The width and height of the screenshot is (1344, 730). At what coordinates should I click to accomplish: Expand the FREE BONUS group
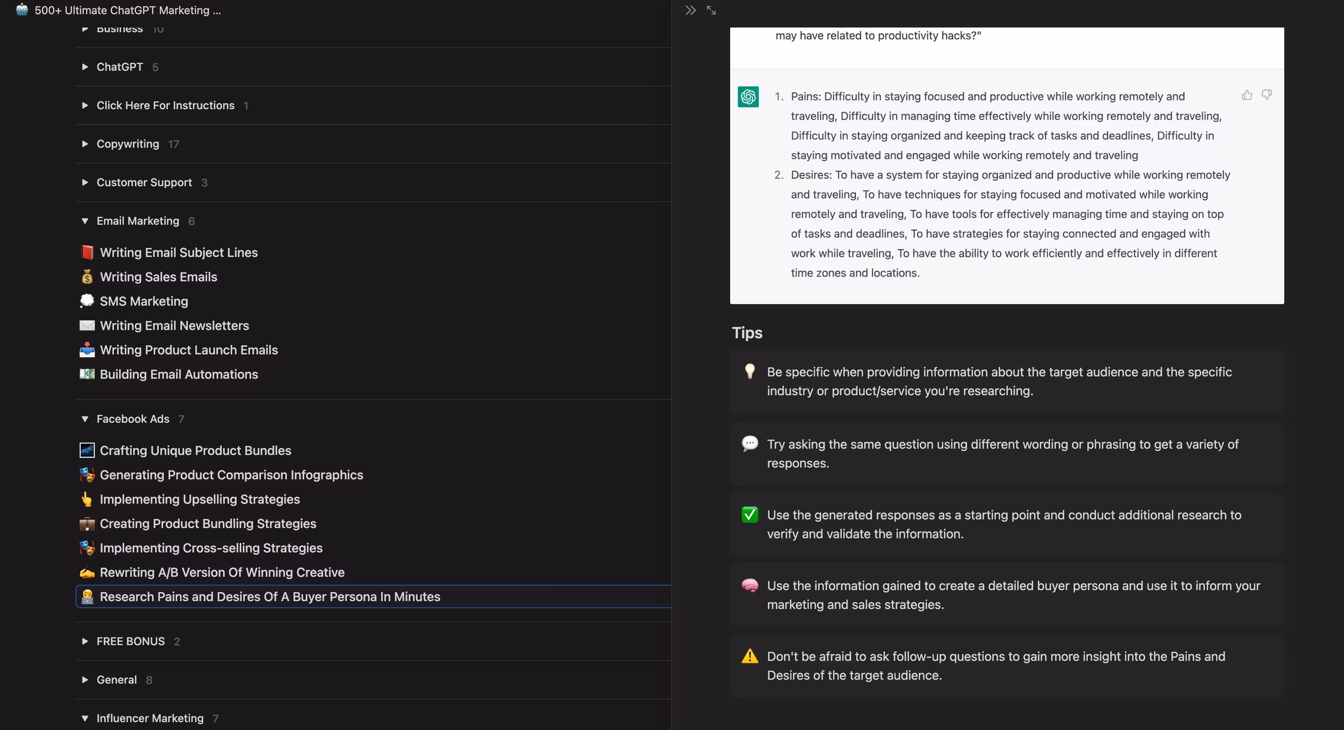[85, 641]
